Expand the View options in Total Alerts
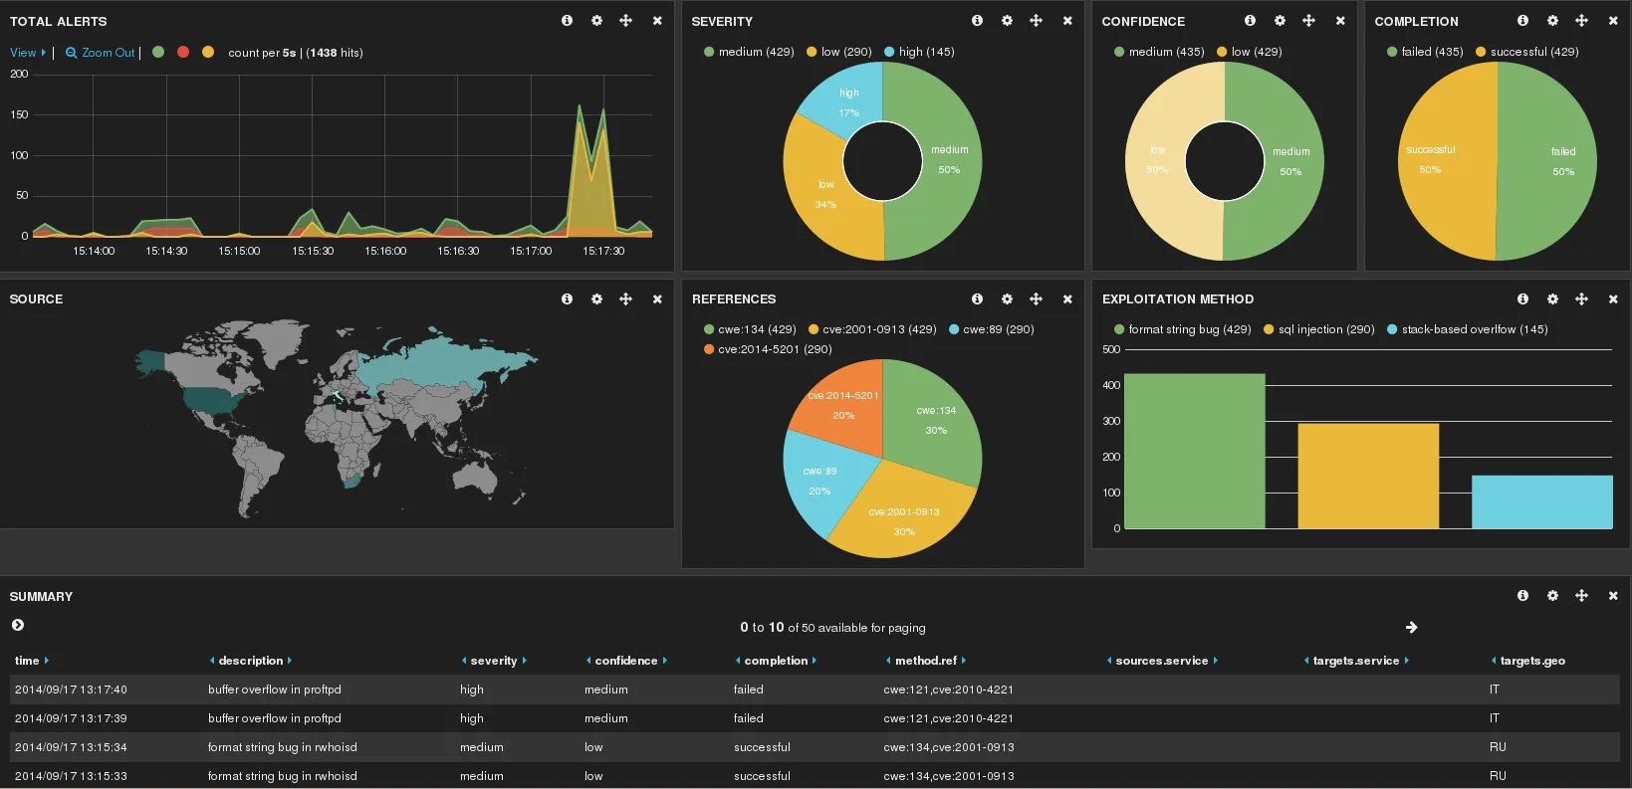The image size is (1632, 789). point(28,53)
